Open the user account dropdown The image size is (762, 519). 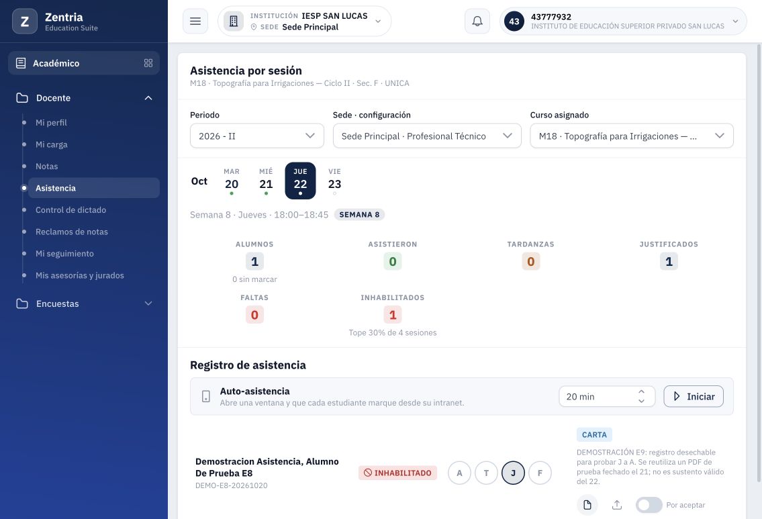point(622,21)
